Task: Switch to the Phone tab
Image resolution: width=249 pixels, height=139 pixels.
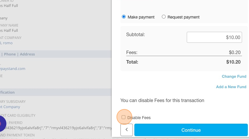Action: pyautogui.click(x=10, y=54)
